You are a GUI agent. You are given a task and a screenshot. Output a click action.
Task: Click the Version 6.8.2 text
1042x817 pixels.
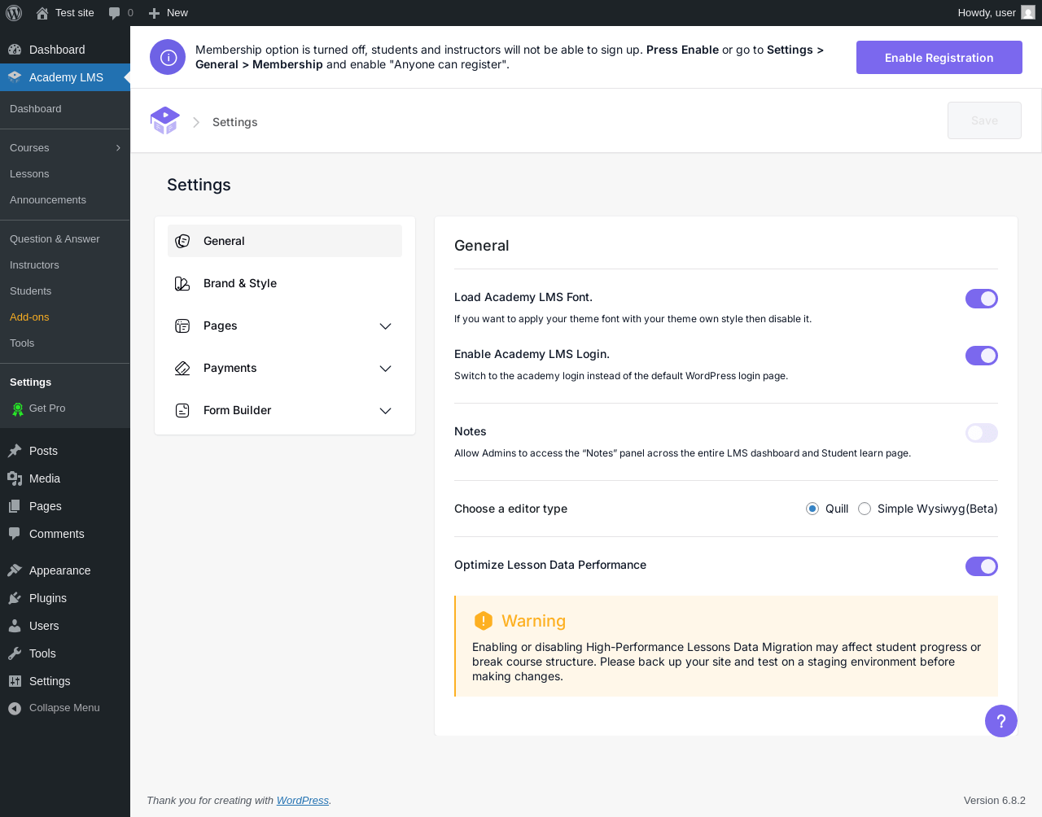995,801
